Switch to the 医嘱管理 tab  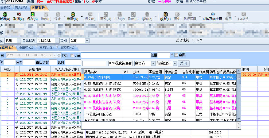pos(38,7)
